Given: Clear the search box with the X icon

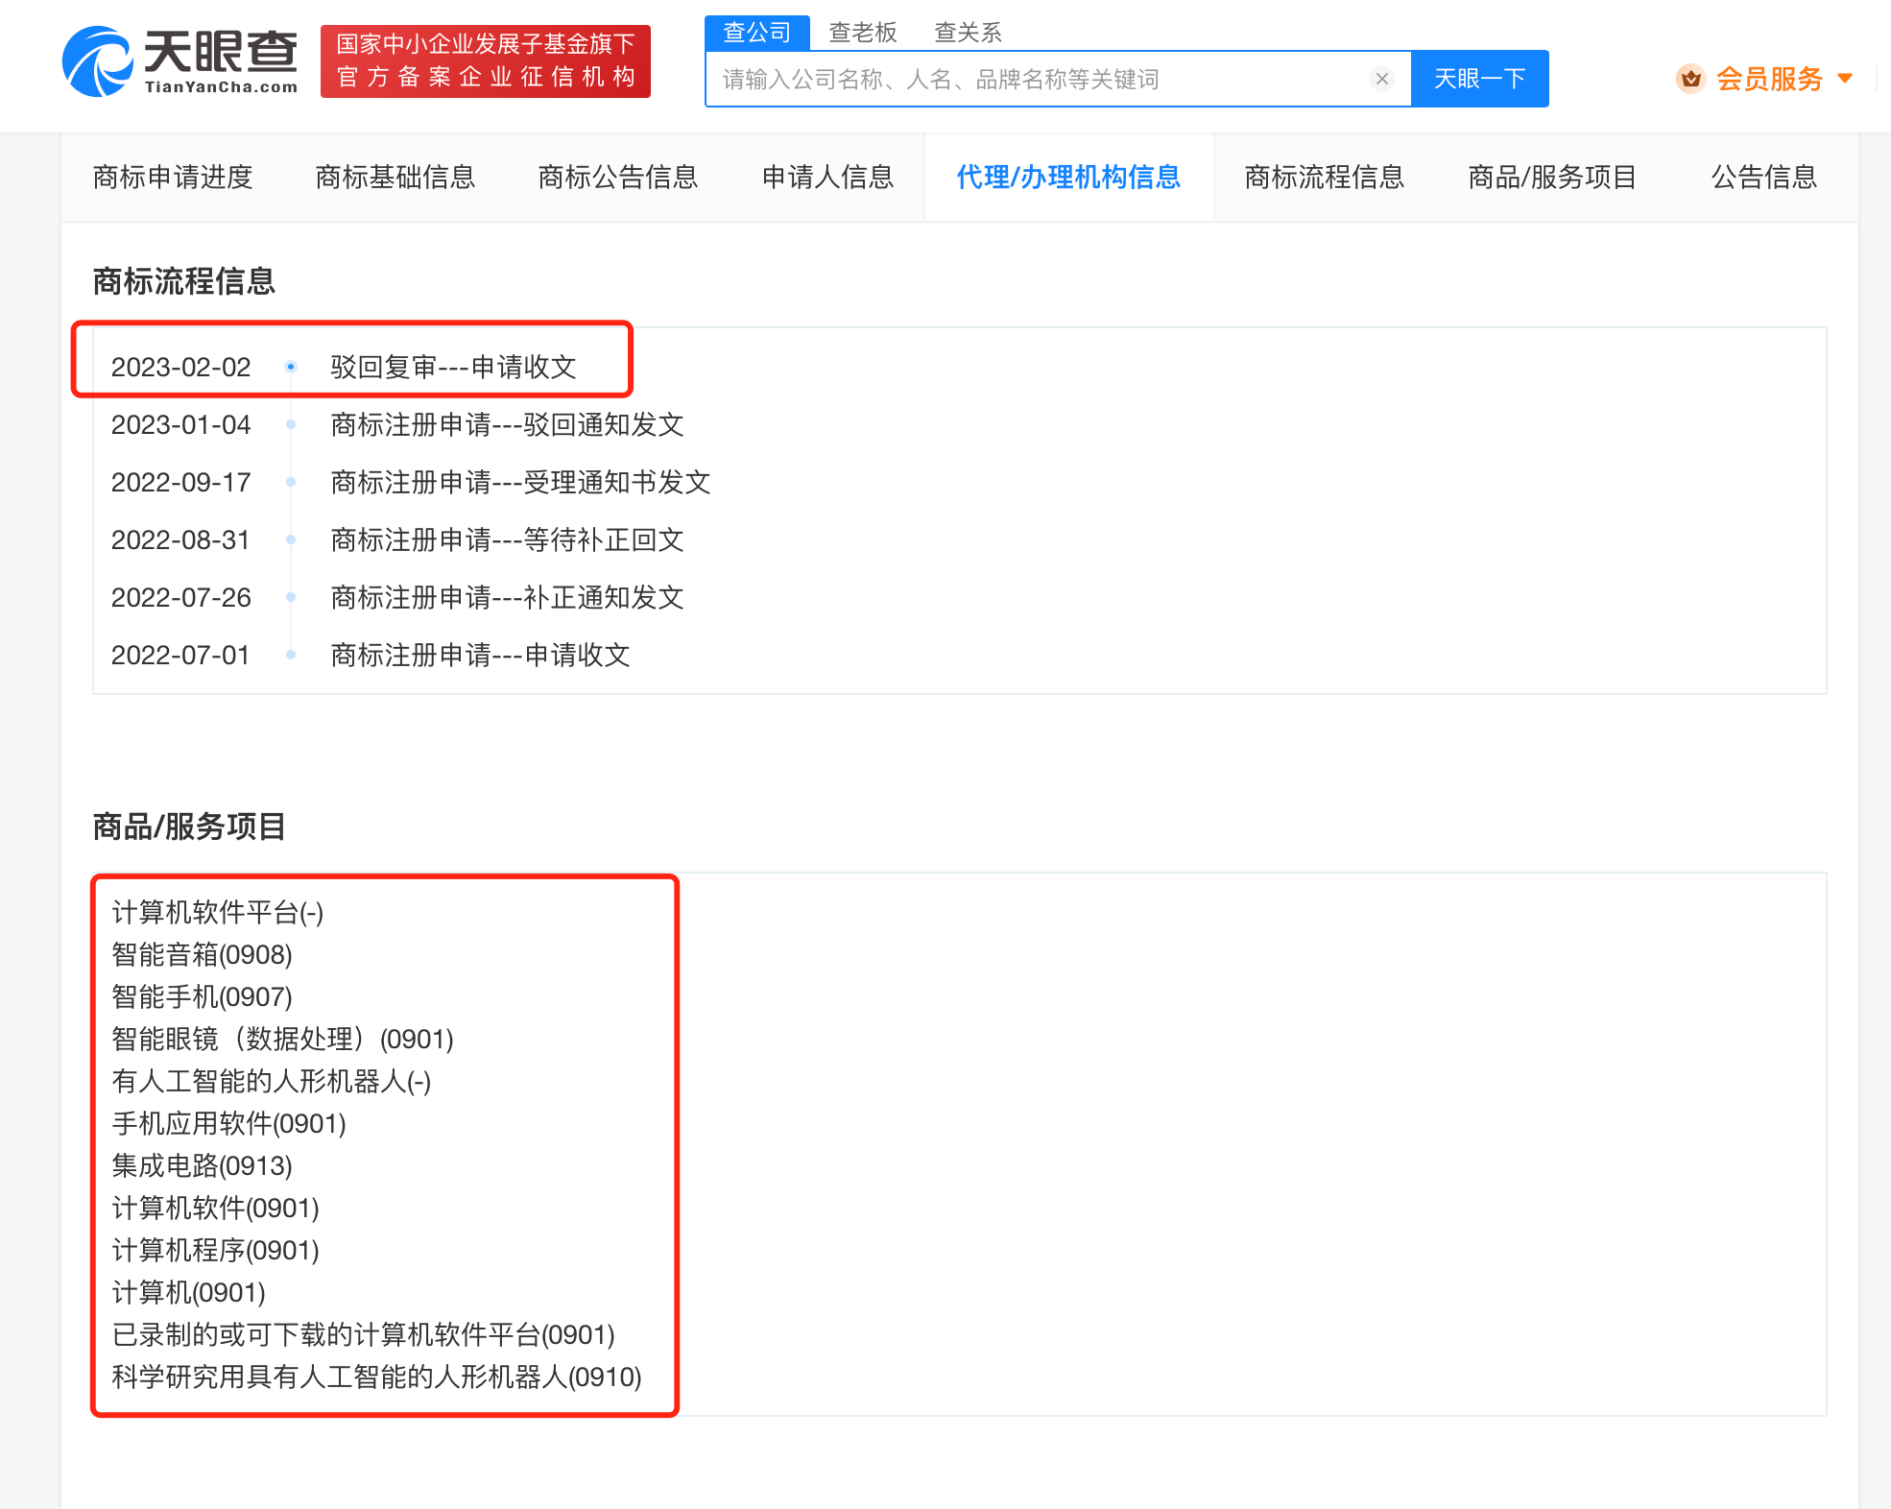Looking at the screenshot, I should [1382, 79].
